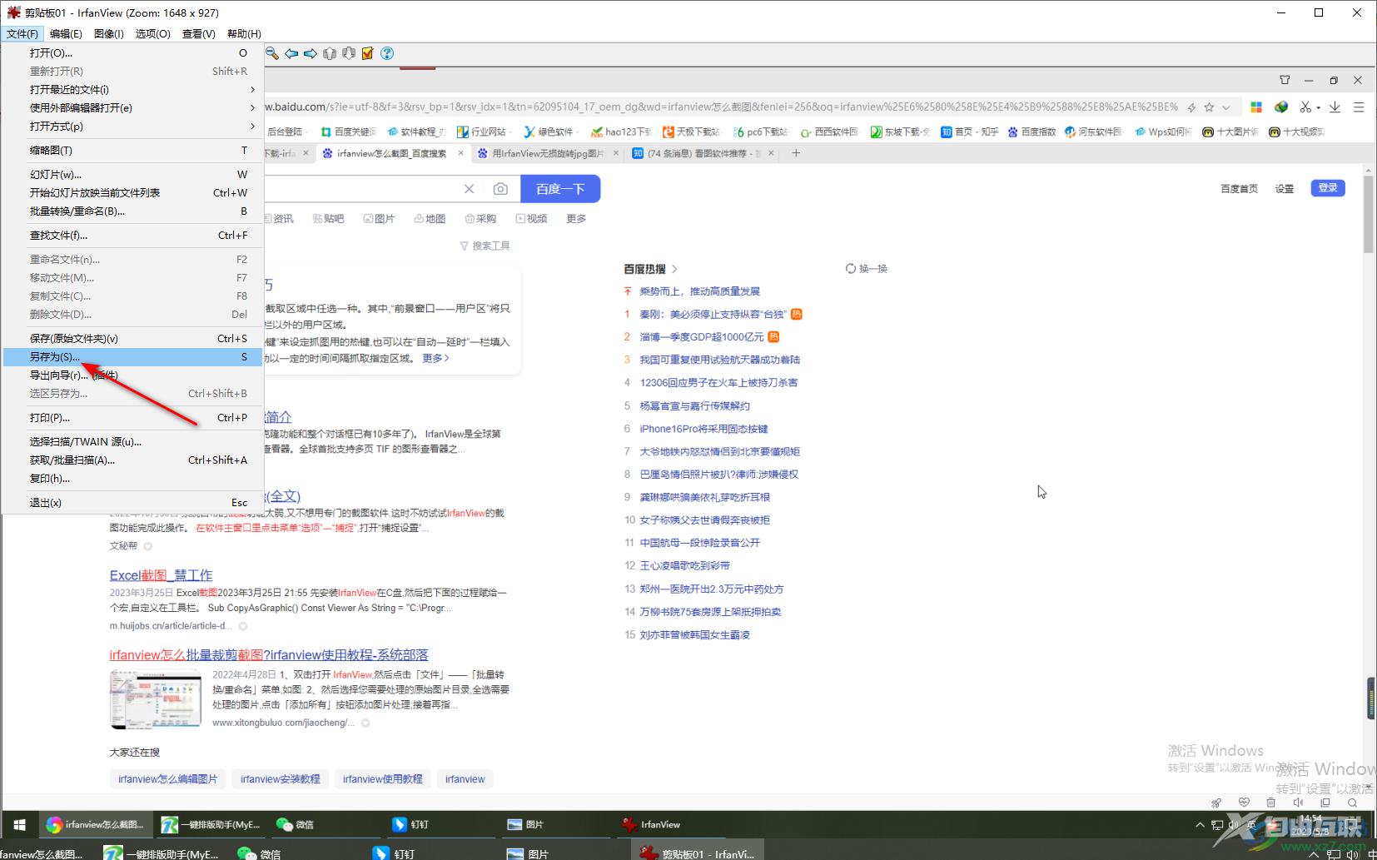Open the browser hamburger menu icon
Viewport: 1377px width, 860px height.
[x=1359, y=107]
